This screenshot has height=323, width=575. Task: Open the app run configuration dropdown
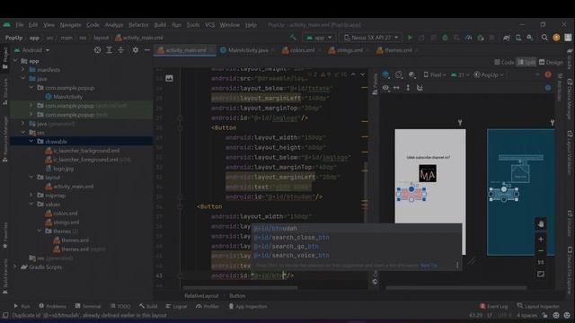coord(319,38)
